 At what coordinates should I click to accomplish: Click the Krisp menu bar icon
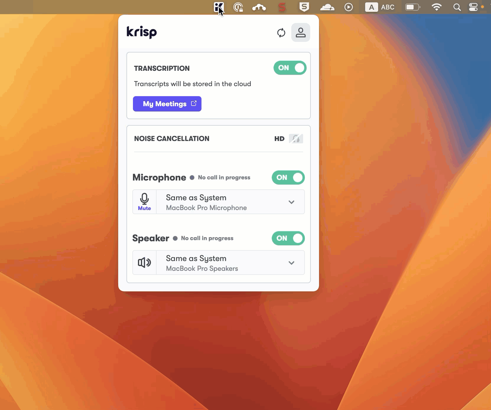(x=219, y=7)
